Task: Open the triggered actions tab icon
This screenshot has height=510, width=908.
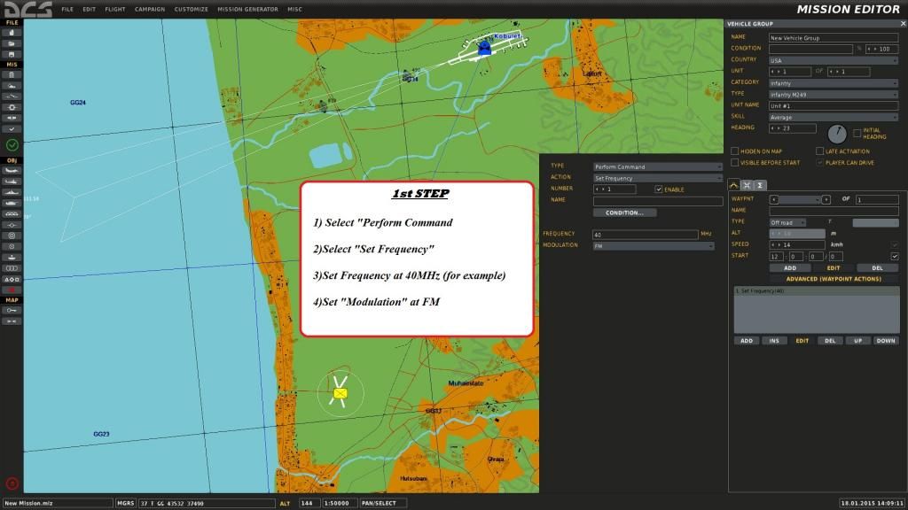Action: (x=748, y=184)
